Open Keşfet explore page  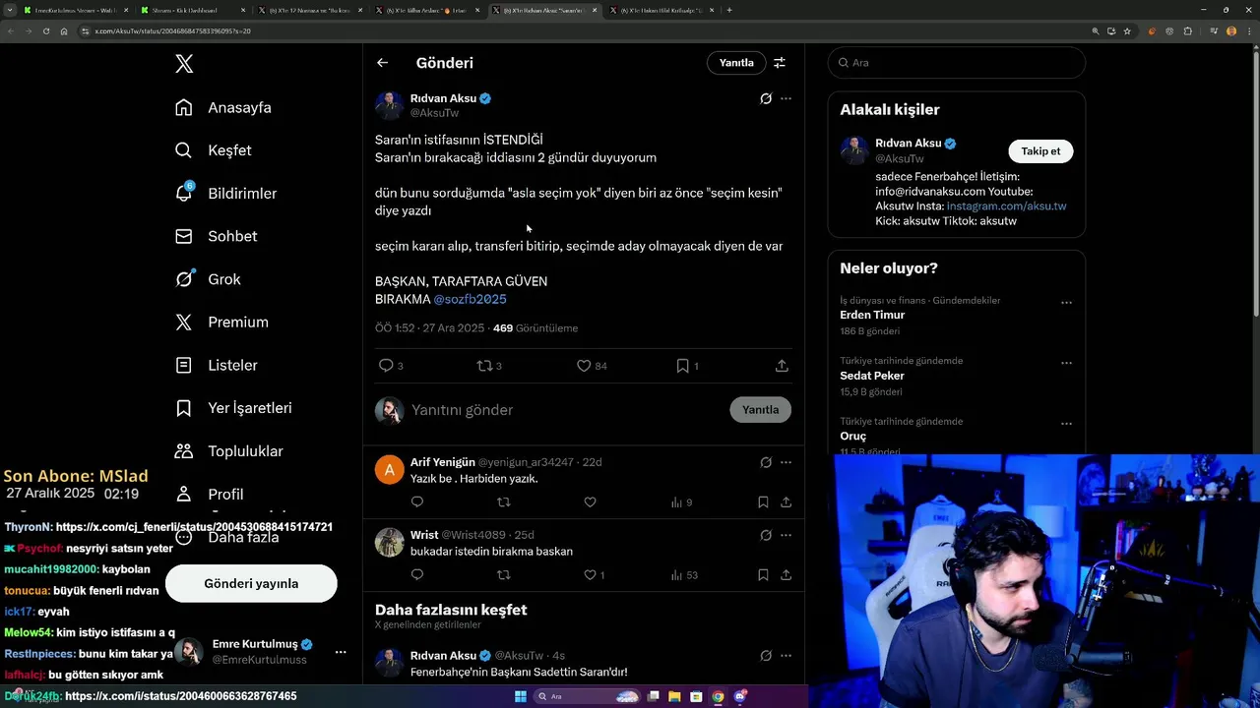(x=214, y=150)
